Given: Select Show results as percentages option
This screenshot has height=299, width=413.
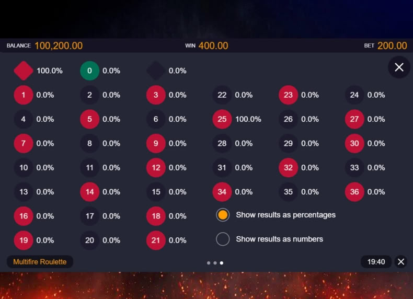Looking at the screenshot, I should (276, 215).
